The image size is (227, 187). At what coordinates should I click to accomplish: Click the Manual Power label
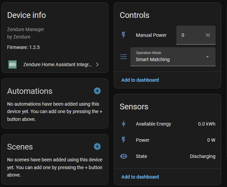coord(151,35)
